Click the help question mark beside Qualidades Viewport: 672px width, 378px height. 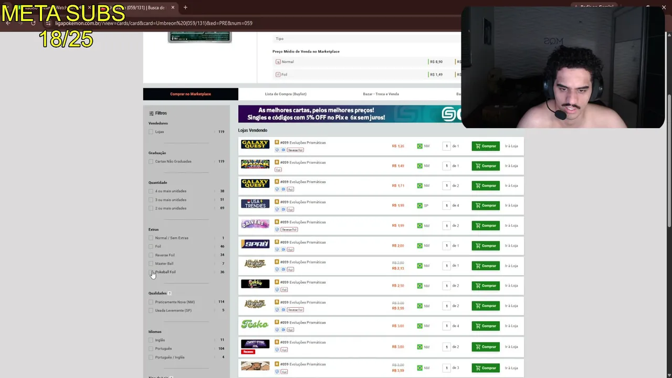click(170, 293)
